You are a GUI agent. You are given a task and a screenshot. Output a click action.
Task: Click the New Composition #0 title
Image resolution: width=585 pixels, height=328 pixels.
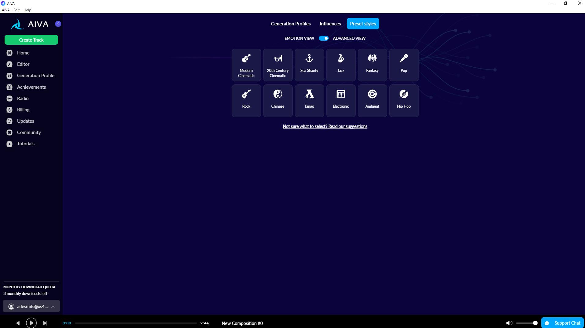click(242, 323)
